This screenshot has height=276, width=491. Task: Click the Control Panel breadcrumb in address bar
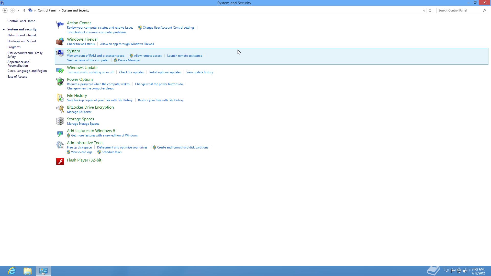47,10
